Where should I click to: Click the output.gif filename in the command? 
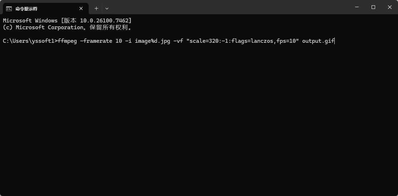(318, 41)
